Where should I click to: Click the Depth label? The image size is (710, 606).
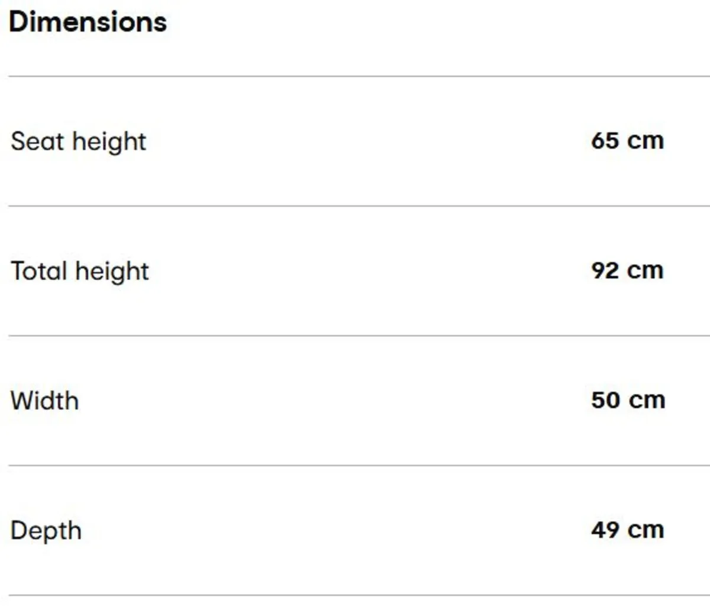(46, 531)
